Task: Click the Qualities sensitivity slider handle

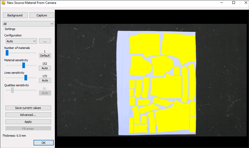Action: (12, 90)
